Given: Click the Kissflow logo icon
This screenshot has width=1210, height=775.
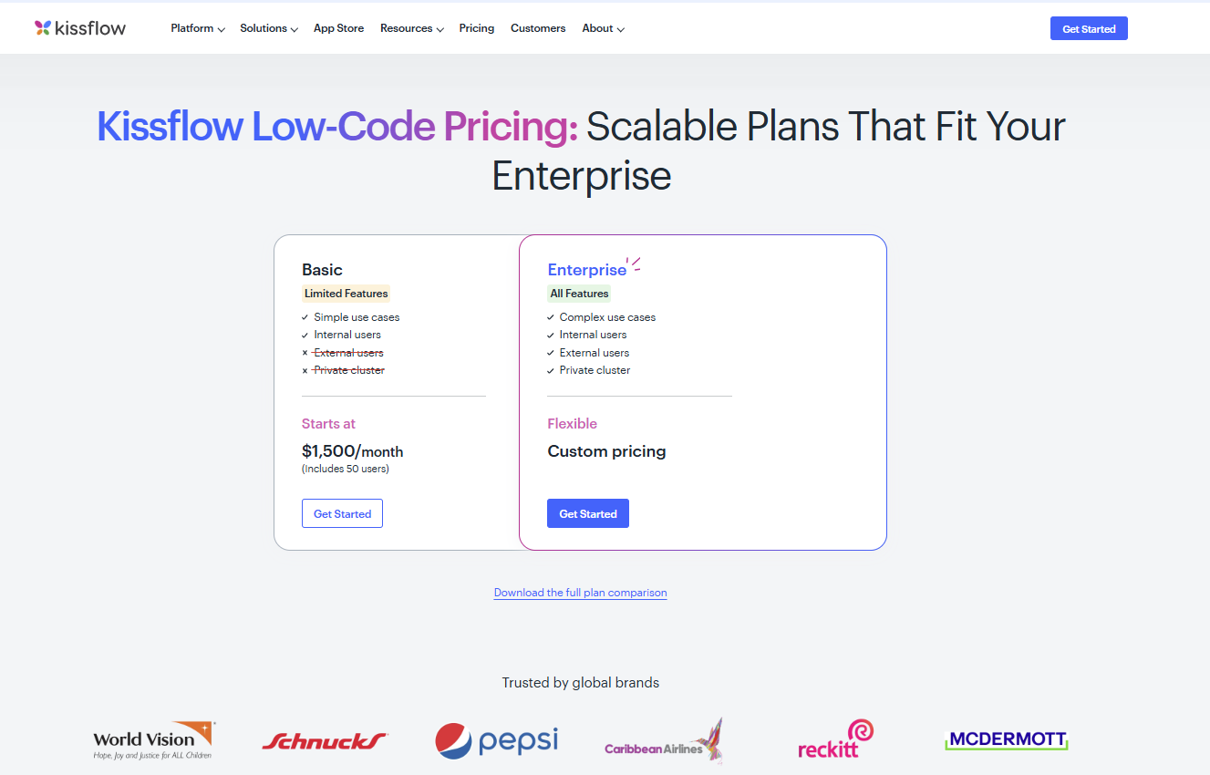Looking at the screenshot, I should pyautogui.click(x=43, y=28).
